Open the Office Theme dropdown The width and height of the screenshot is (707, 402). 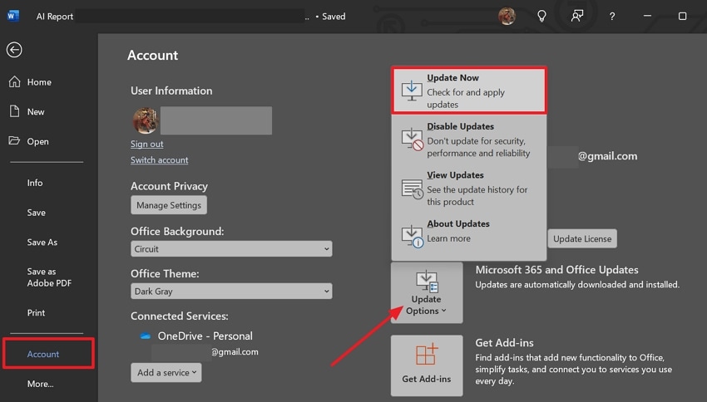[x=231, y=292]
